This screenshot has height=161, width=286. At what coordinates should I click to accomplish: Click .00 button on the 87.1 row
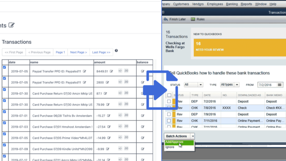tap(126, 93)
